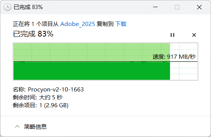The width and height of the screenshot is (211, 137).
Task: Select the 速度: 917 MB/秒 speed label
Action: [174, 57]
